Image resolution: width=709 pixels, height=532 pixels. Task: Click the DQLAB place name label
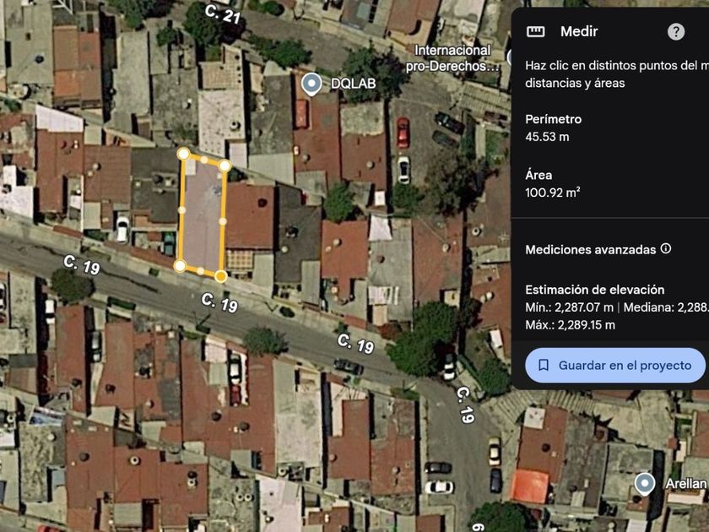(353, 84)
